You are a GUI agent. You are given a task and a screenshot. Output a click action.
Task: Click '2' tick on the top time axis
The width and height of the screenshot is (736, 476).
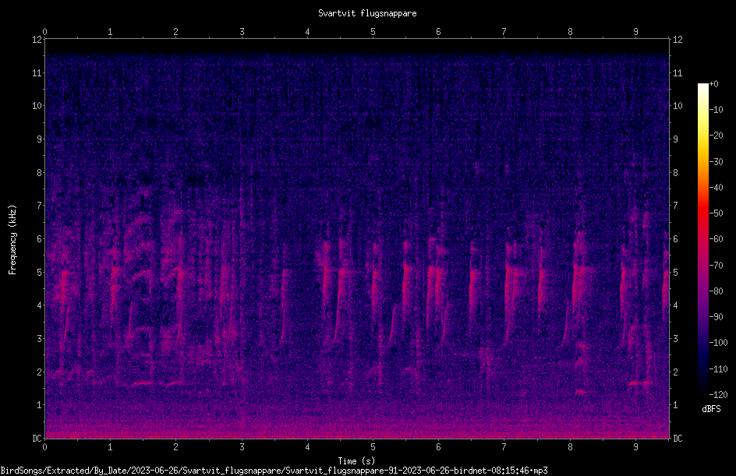pos(176,32)
